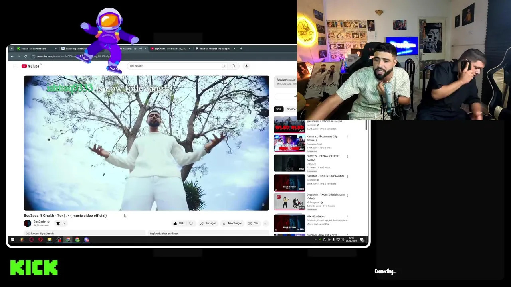Open Kamara Khoulassa video thumbnail
Image resolution: width=511 pixels, height=287 pixels.
coord(289,143)
